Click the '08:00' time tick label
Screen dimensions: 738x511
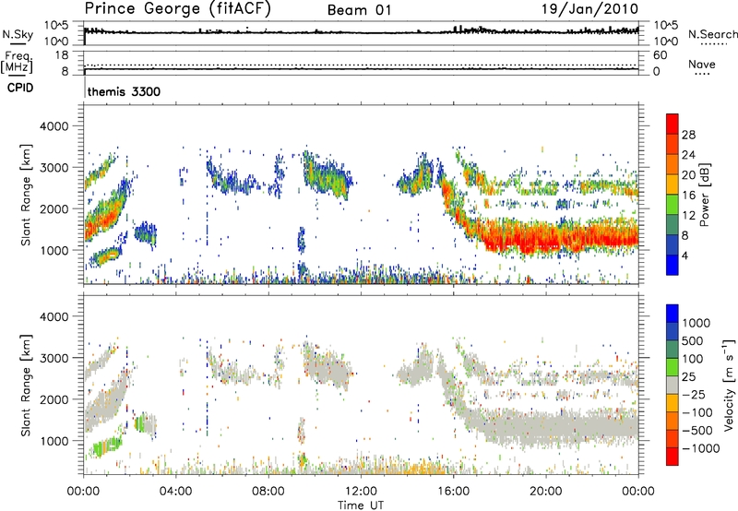(x=268, y=492)
